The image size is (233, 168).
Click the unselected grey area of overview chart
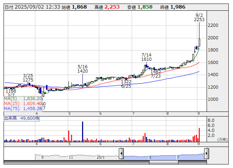tap(71, 157)
